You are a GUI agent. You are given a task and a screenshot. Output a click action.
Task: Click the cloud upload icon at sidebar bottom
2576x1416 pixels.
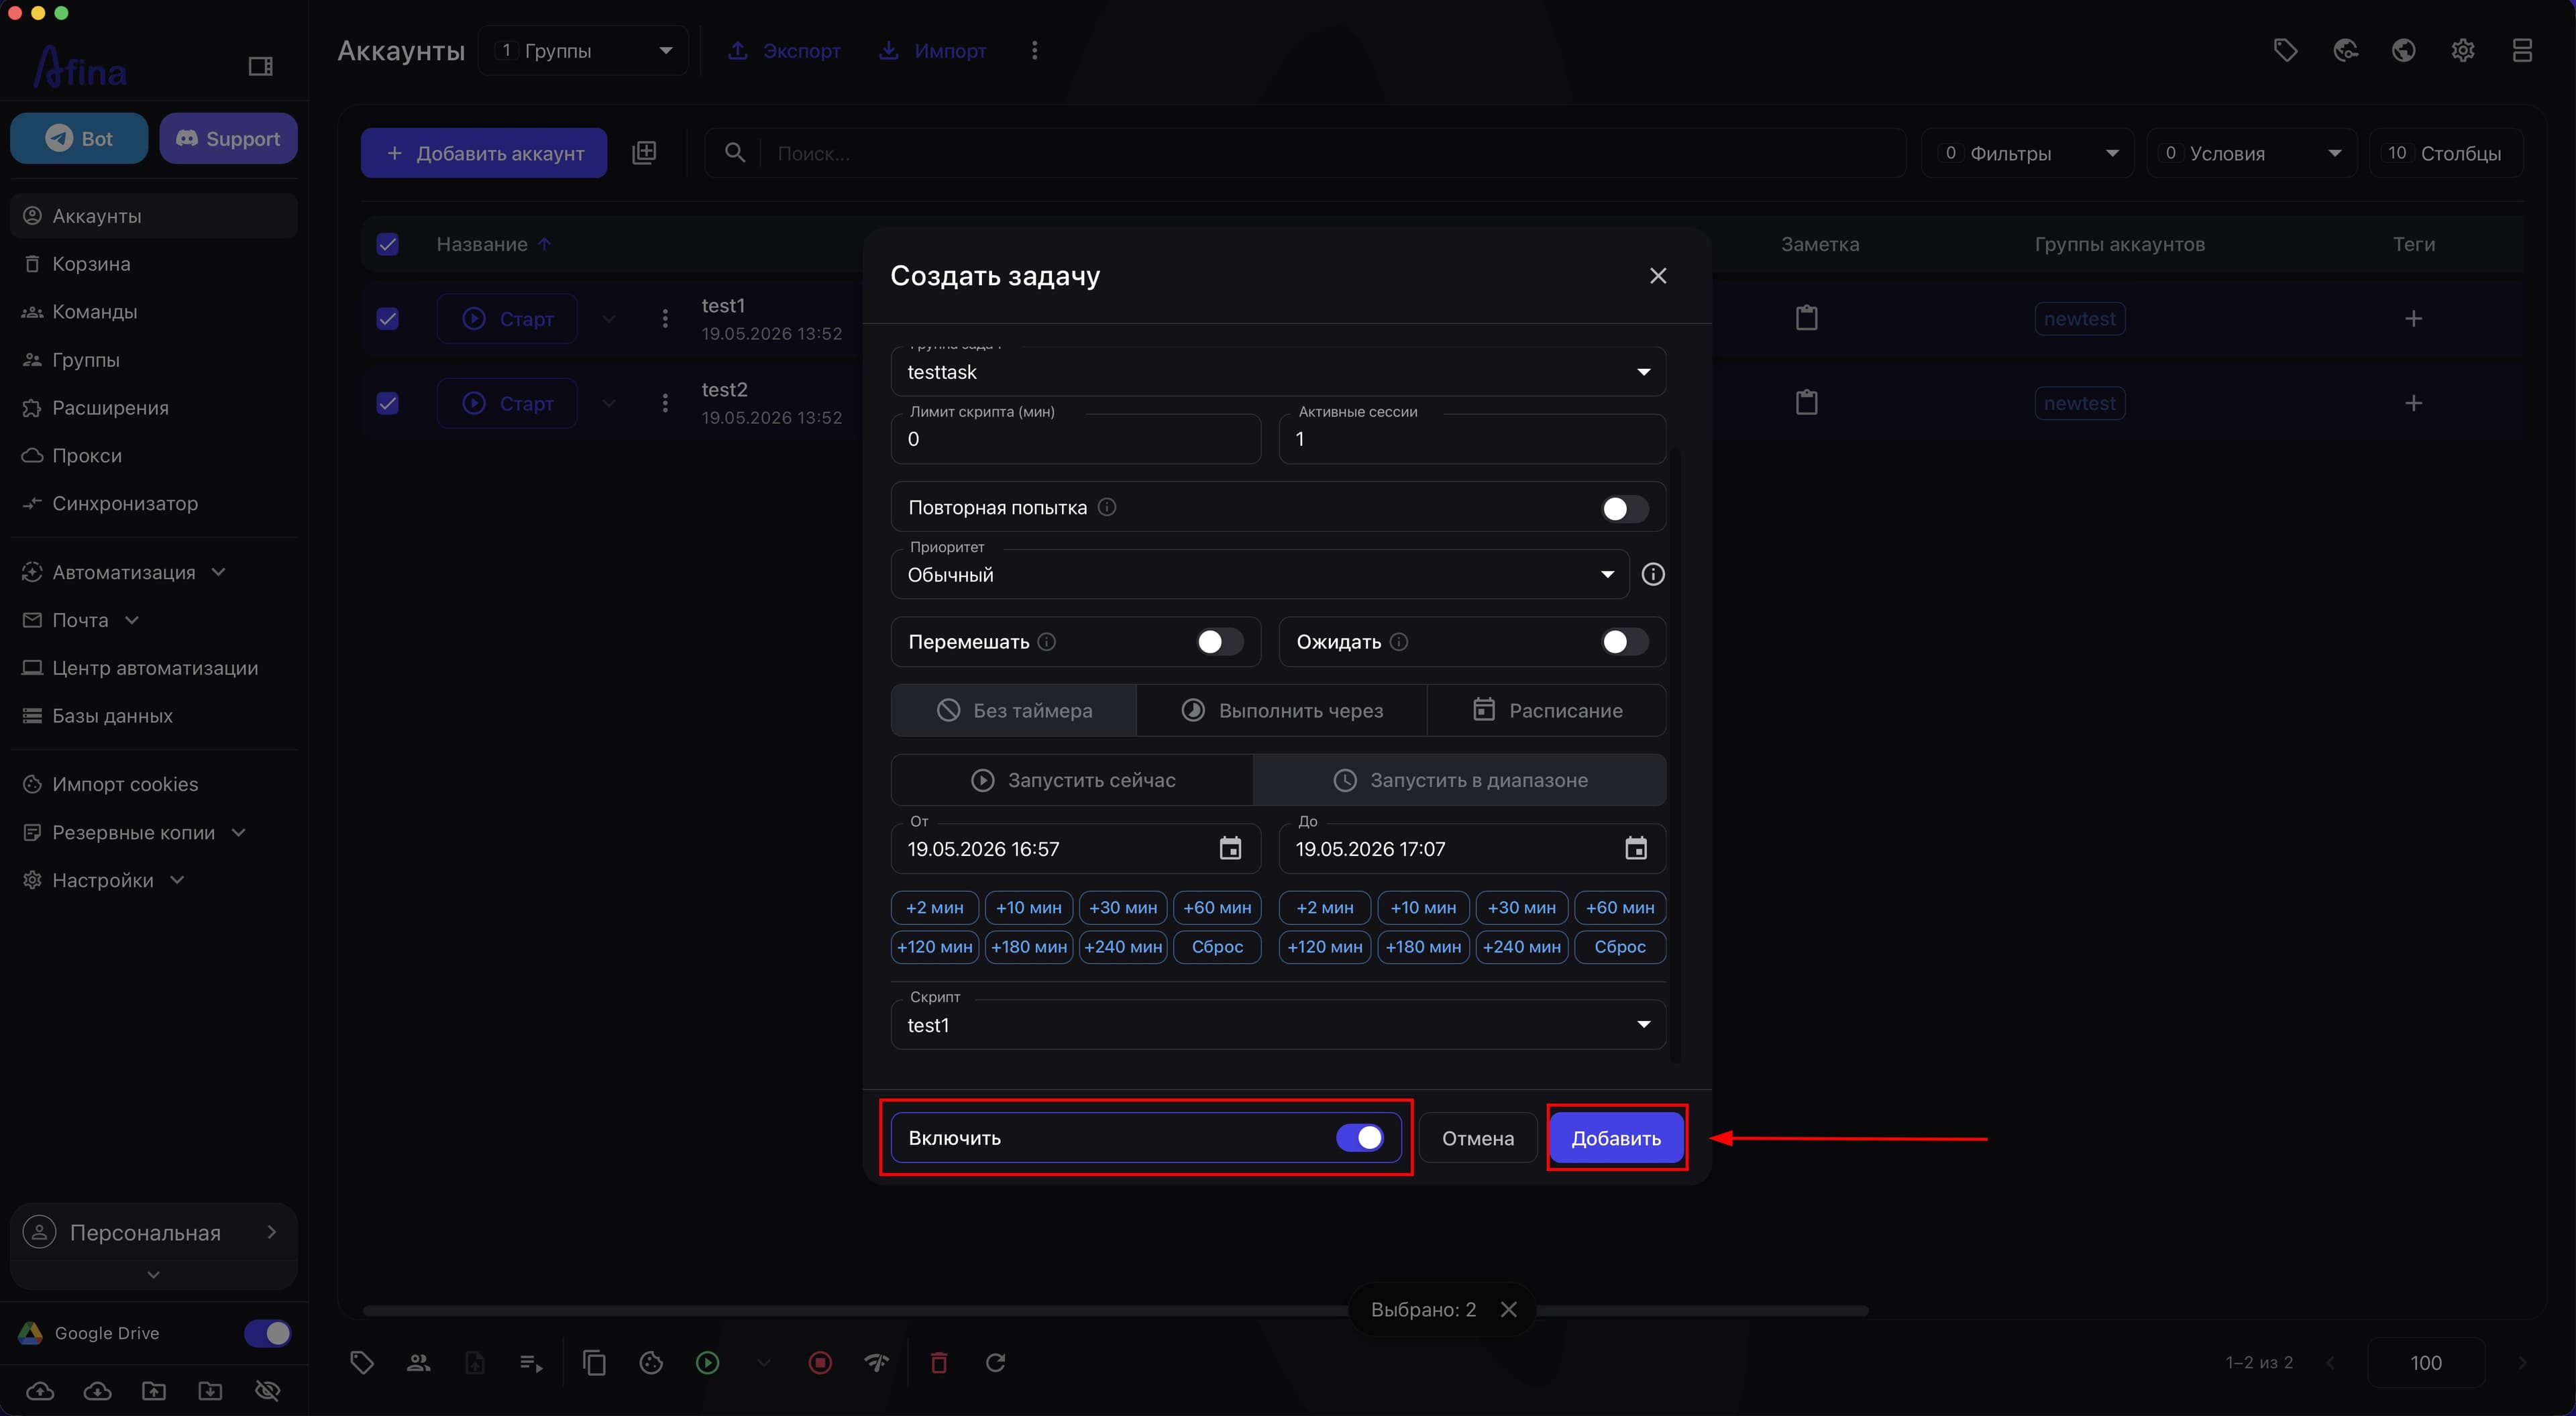(40, 1390)
